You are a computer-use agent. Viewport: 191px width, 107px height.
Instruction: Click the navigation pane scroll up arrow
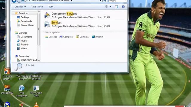pyautogui.click(x=39, y=11)
